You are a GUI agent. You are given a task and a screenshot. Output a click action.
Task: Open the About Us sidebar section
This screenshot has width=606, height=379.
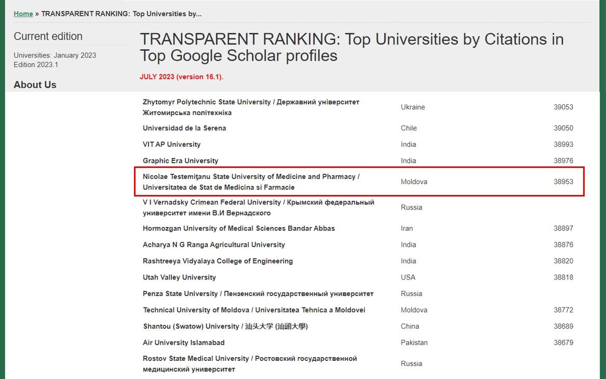pos(35,85)
